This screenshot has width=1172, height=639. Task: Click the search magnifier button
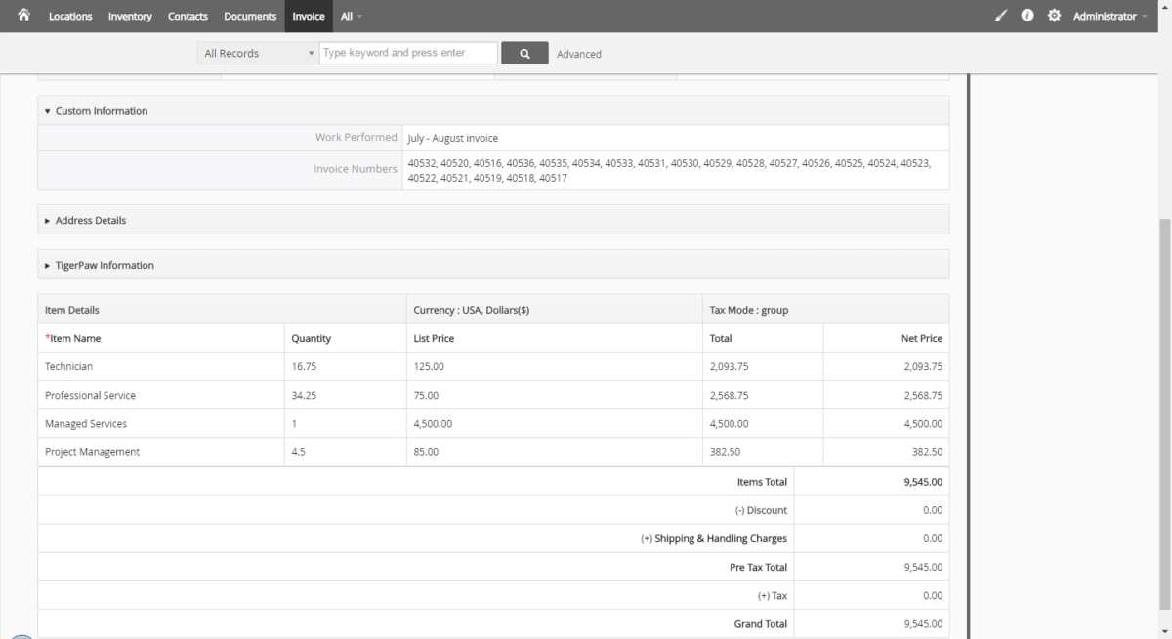524,52
